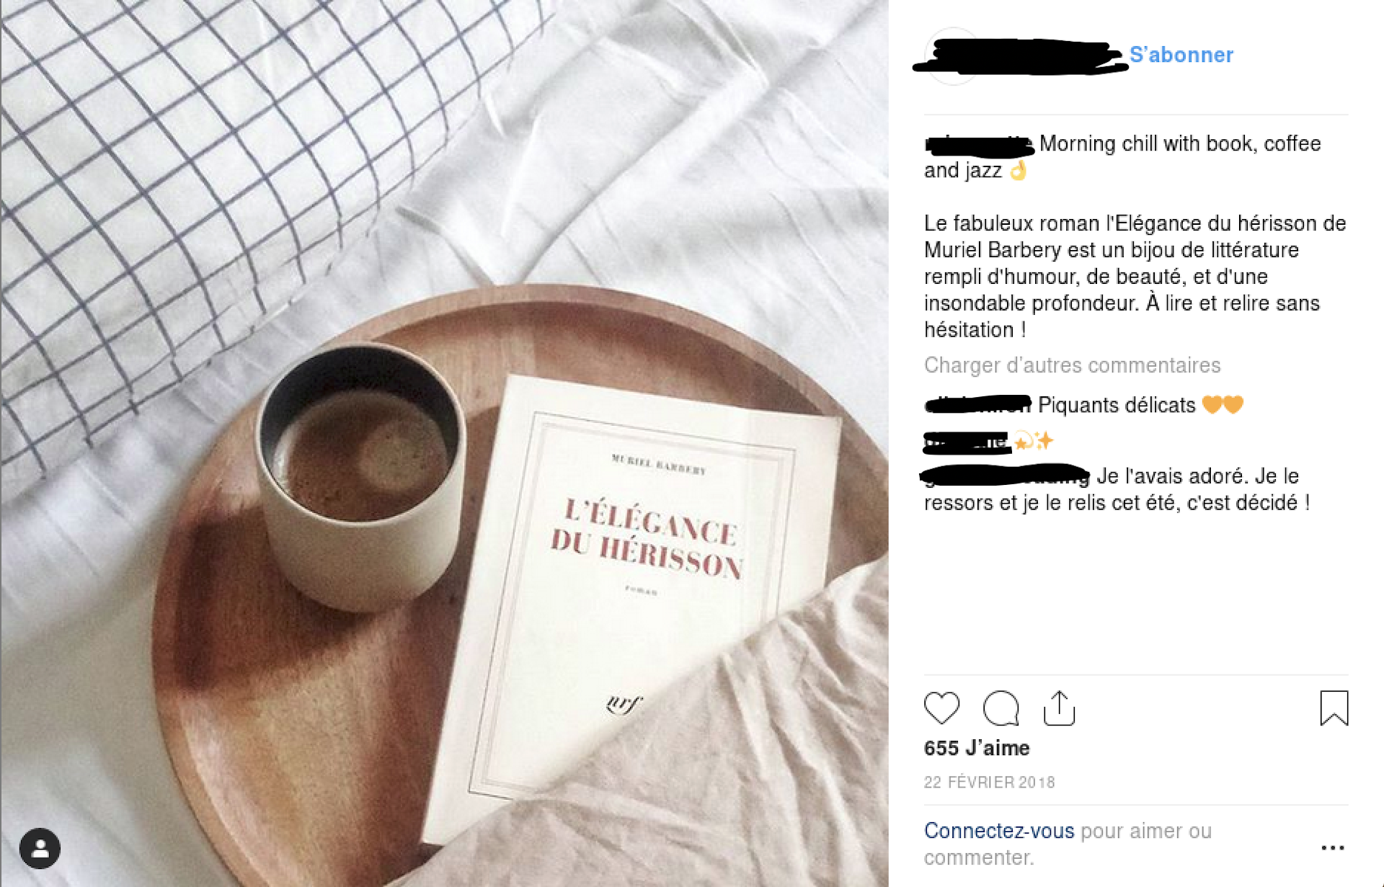Screen dimensions: 1384x887
Task: Open the caption author's redacted username
Action: (979, 144)
